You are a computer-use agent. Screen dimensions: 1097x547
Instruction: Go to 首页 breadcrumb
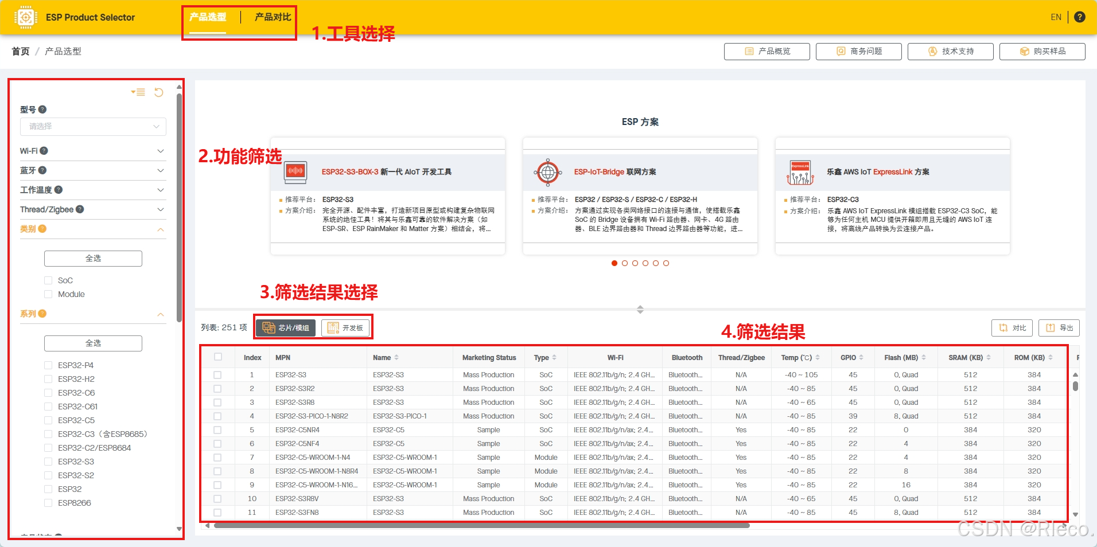[21, 52]
